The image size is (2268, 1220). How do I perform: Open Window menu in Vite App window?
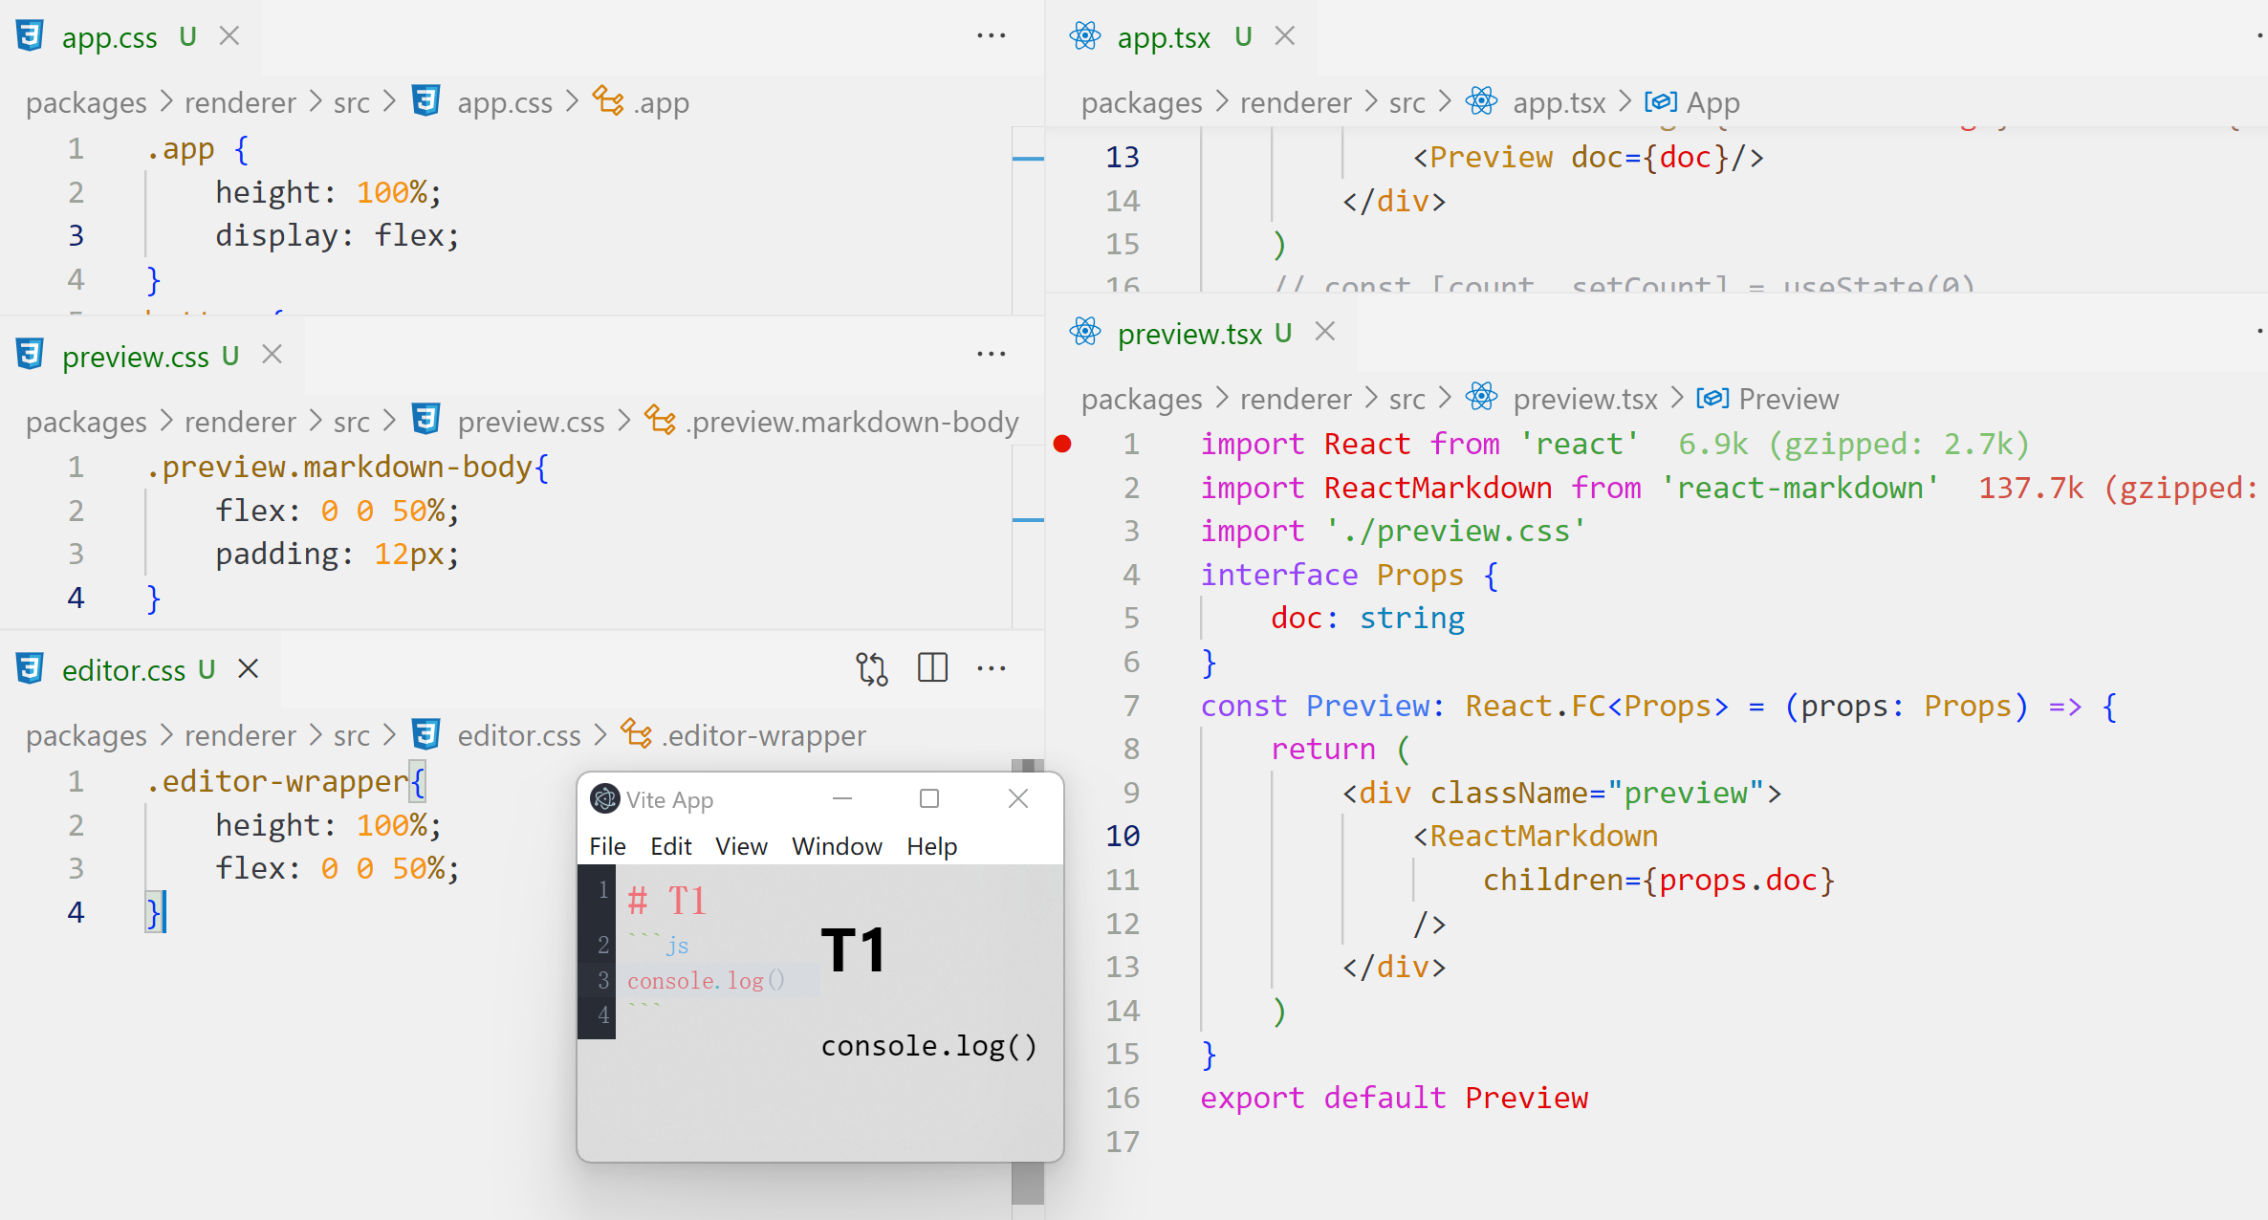pyautogui.click(x=837, y=846)
